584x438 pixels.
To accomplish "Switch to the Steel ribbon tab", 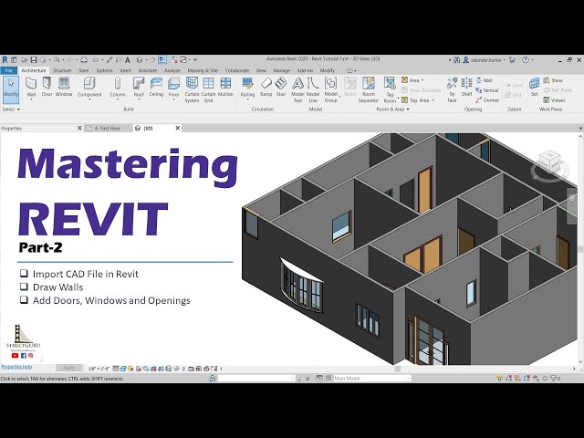I will [83, 70].
